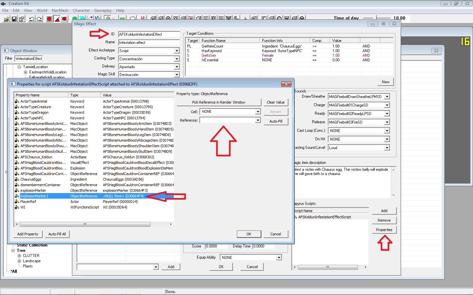
Task: Open the World menu
Action: 42,10
